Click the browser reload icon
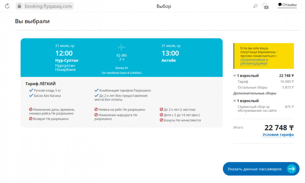The height and width of the screenshot is (183, 305). (7, 6)
